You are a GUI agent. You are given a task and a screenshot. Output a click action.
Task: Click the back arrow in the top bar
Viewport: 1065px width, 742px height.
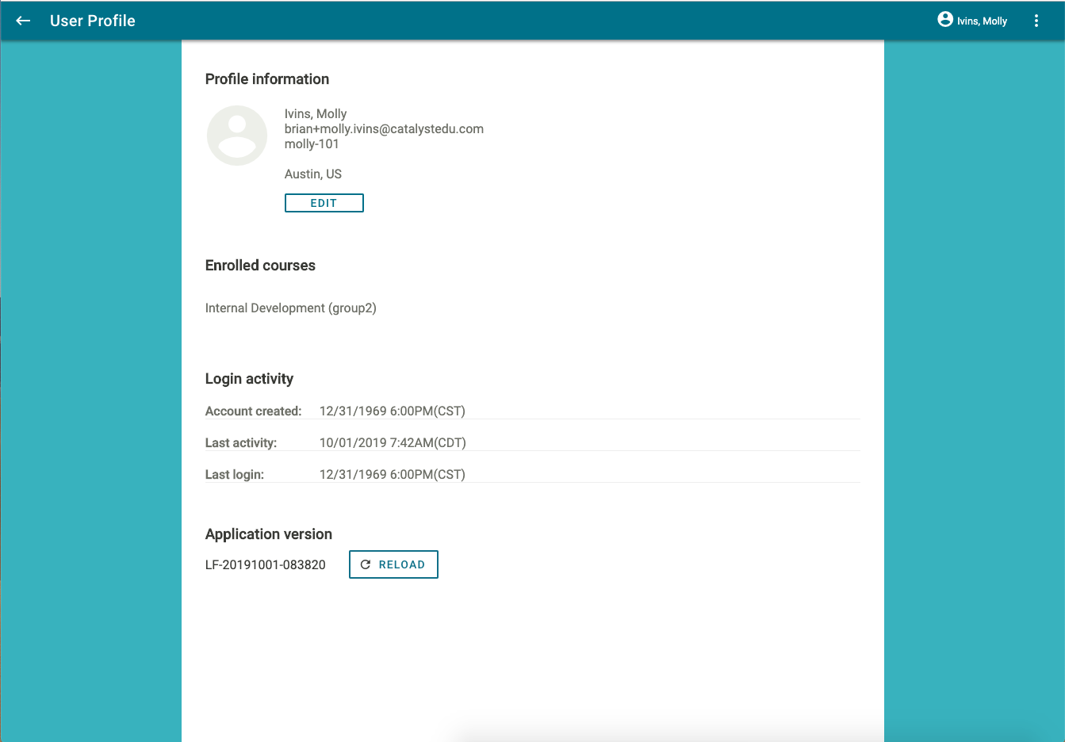(22, 21)
